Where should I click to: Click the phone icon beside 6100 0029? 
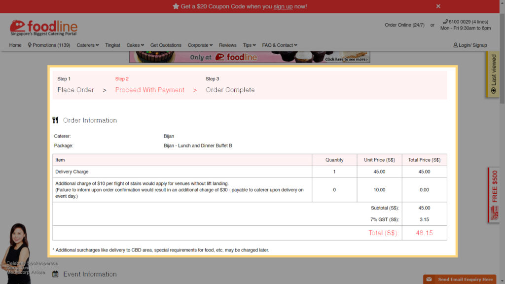tap(445, 22)
